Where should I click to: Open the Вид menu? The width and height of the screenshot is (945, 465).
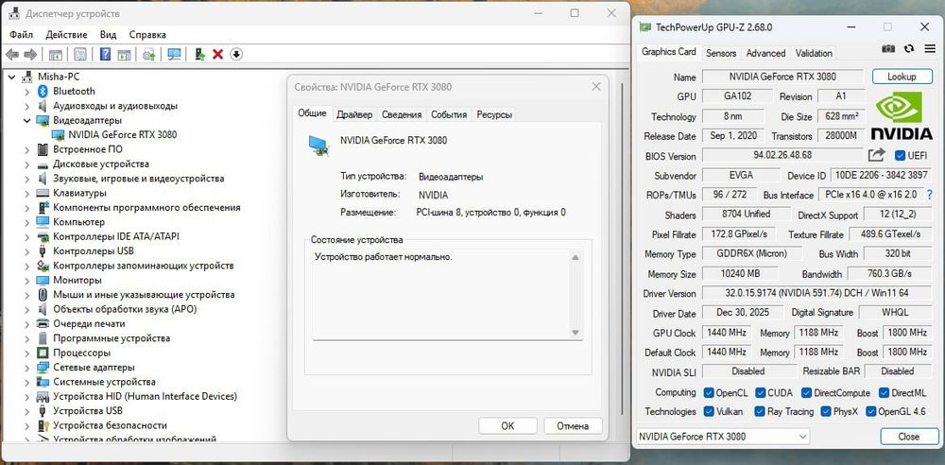[108, 34]
